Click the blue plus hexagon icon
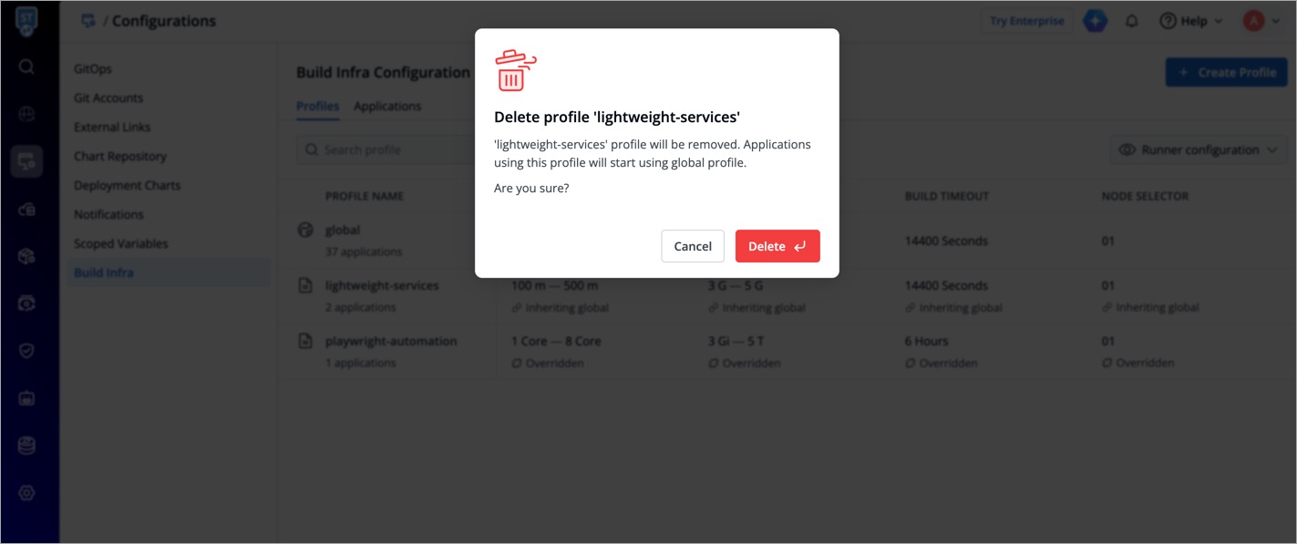Viewport: 1297px width, 544px height. point(1095,21)
